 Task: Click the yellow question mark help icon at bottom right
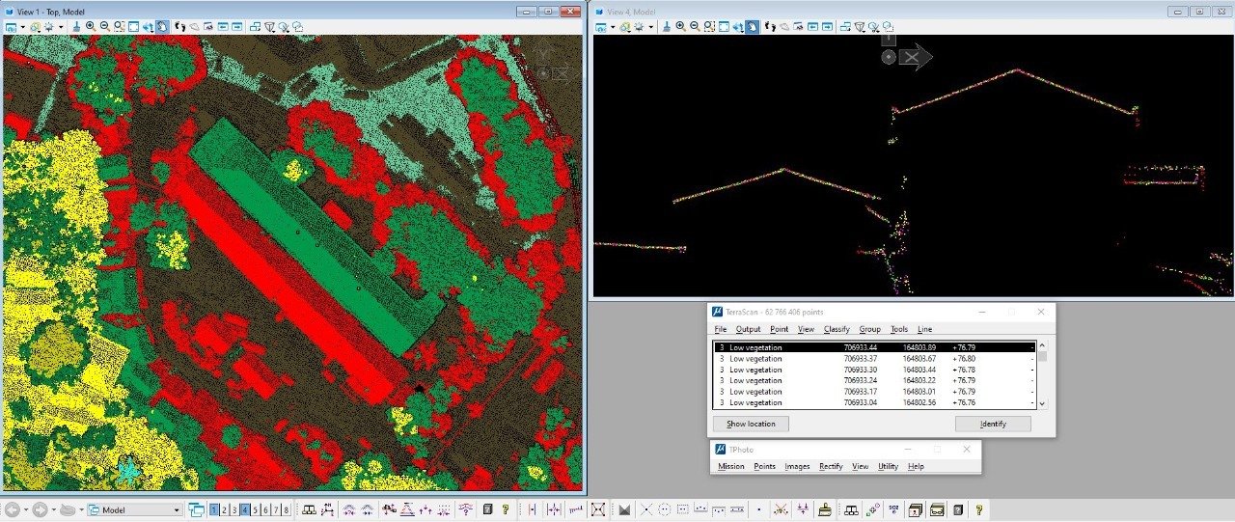tap(979, 509)
